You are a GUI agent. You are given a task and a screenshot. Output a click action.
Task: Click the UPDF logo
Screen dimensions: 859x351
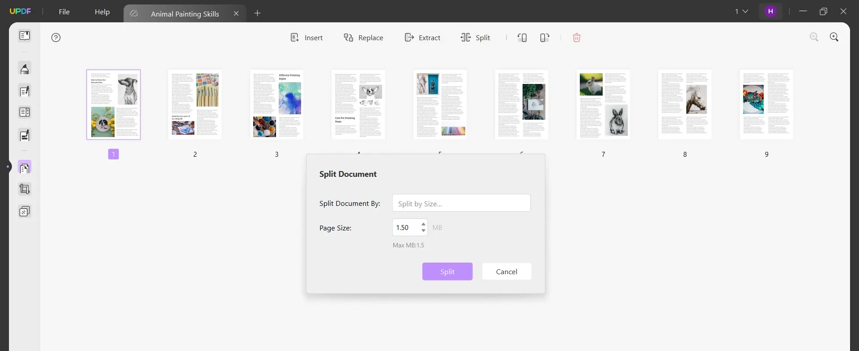20,11
